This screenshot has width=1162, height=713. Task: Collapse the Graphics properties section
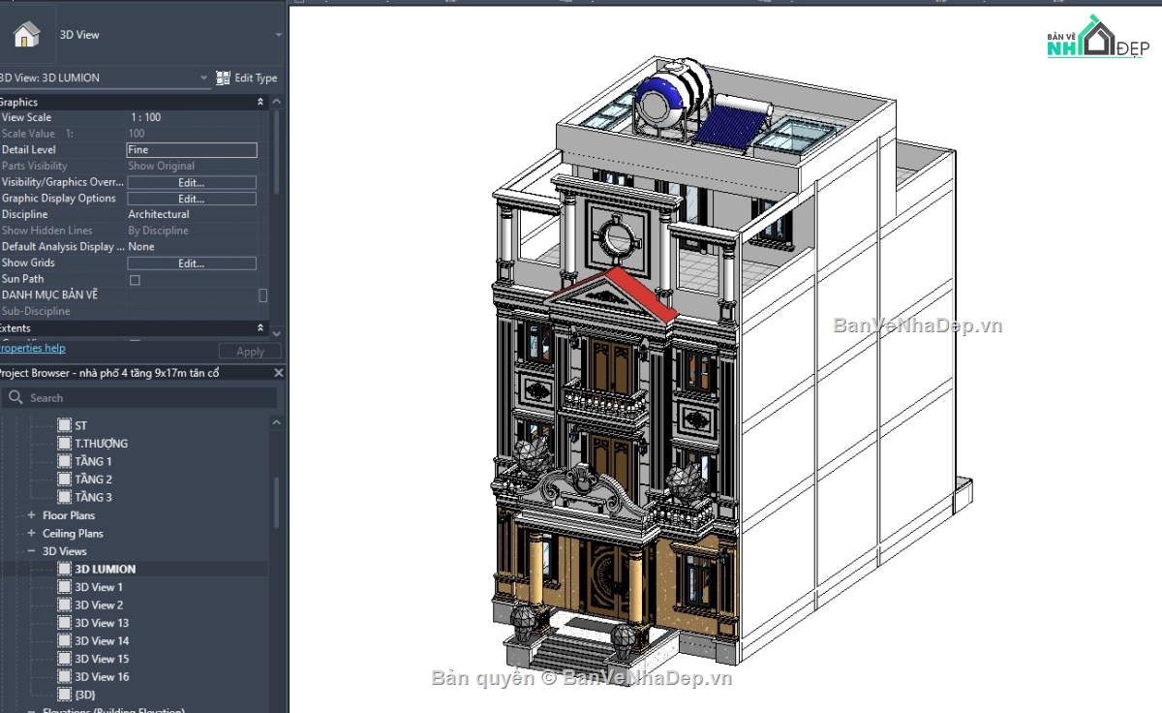coord(260,102)
